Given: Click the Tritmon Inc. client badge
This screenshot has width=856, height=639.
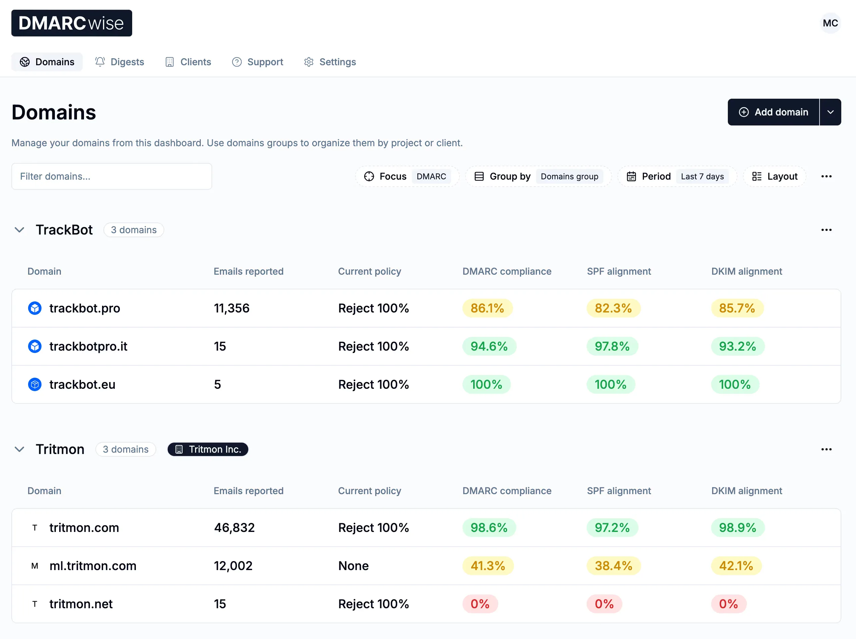Looking at the screenshot, I should (207, 449).
